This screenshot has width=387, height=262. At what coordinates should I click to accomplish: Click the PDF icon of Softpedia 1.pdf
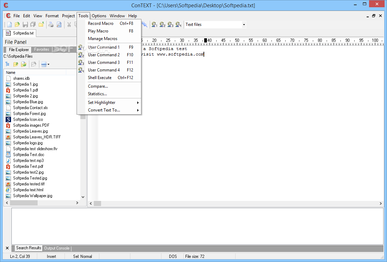pos(8,90)
